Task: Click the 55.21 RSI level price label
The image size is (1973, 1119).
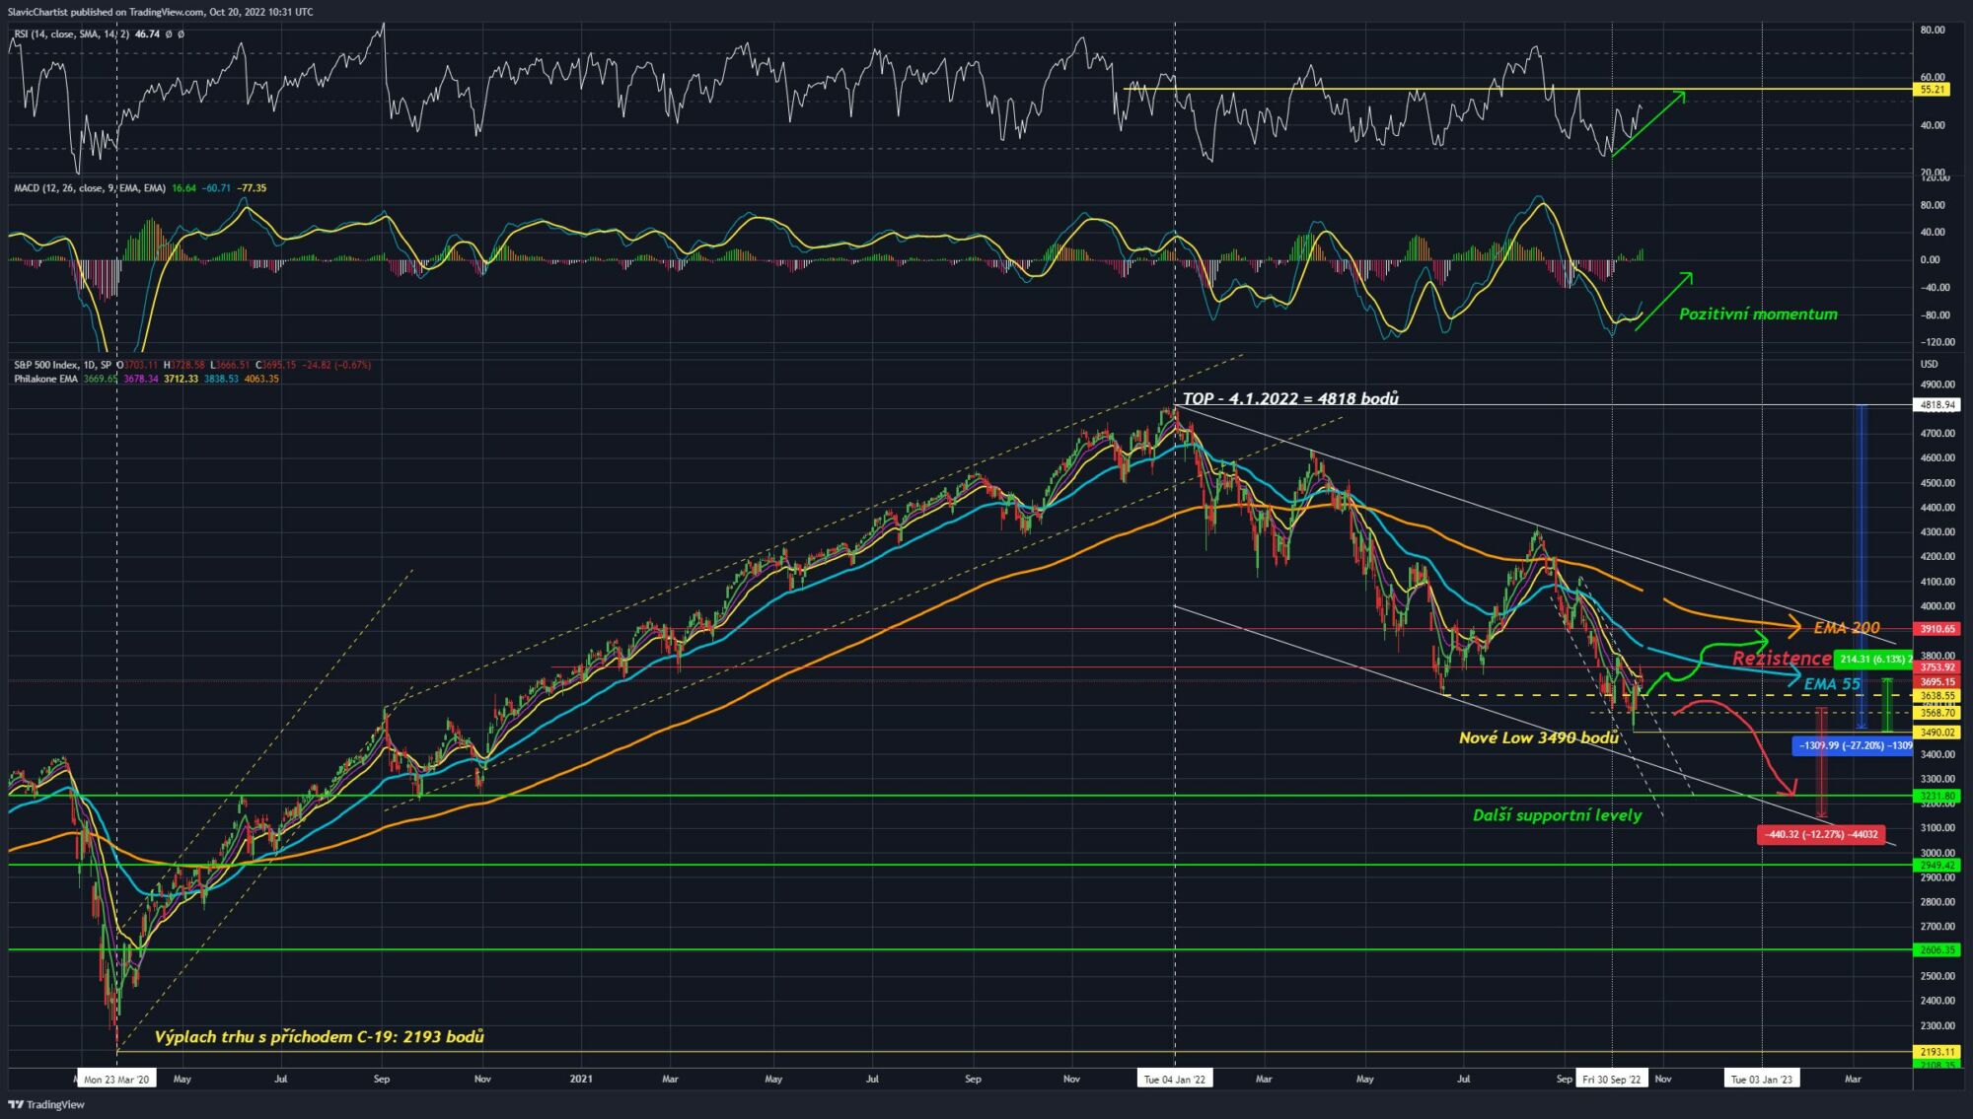Action: pos(1935,90)
